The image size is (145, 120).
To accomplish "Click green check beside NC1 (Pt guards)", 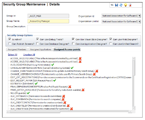I will pos(28,93).
